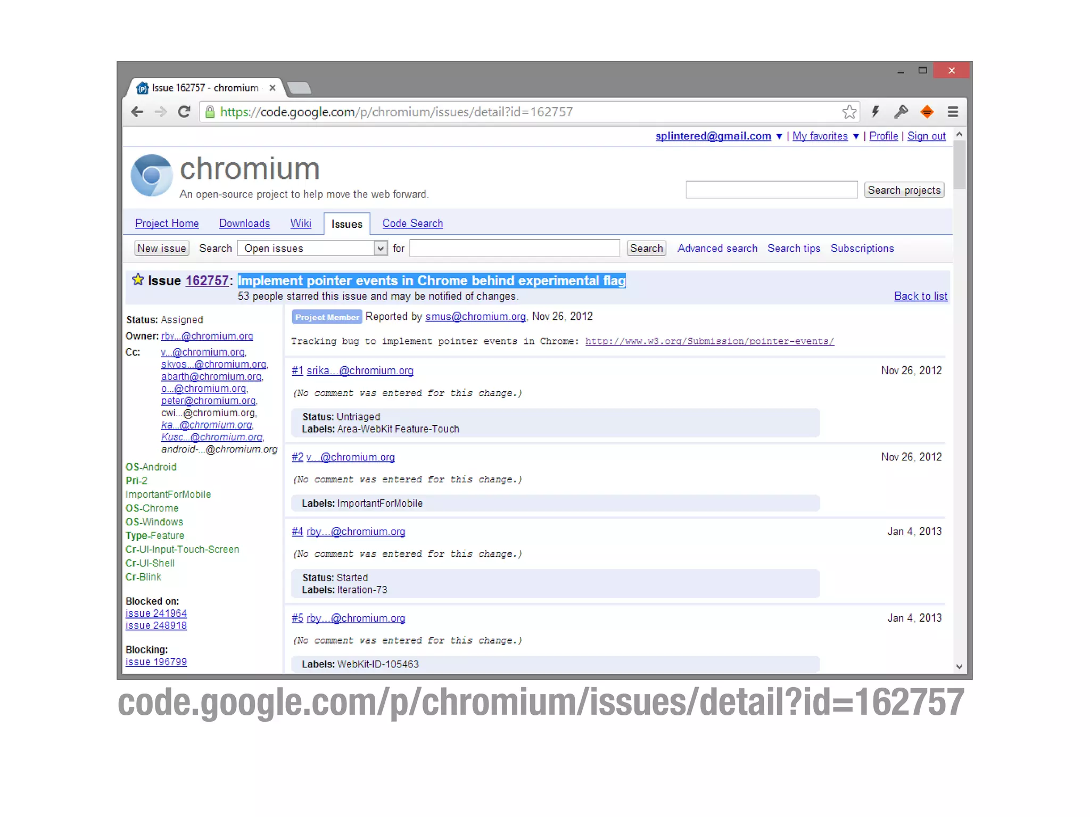Screen dimensions: 1090x817
Task: Open the Code Search tab
Action: pos(412,224)
